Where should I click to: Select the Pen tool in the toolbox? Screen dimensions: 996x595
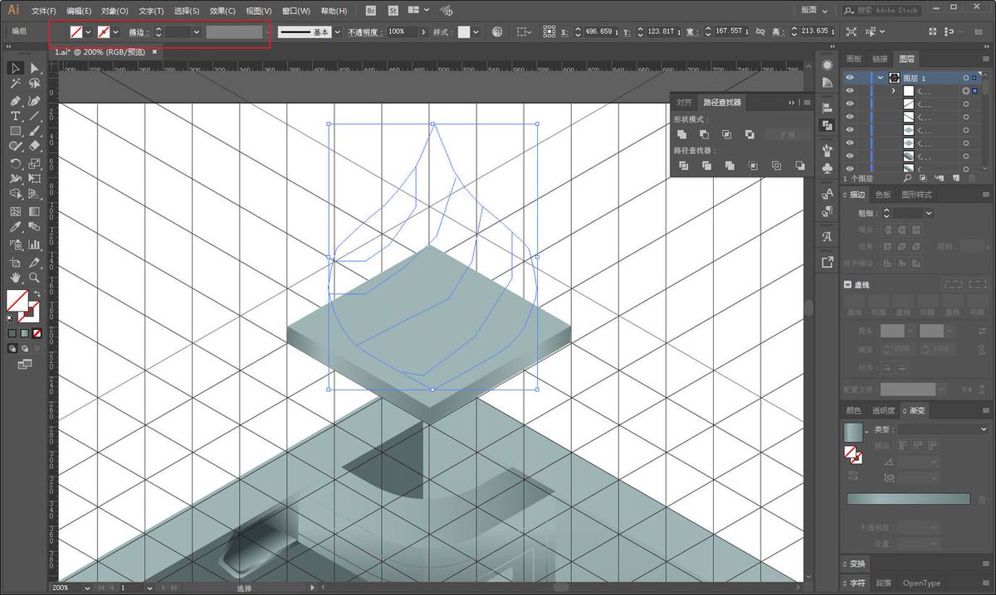(15, 100)
